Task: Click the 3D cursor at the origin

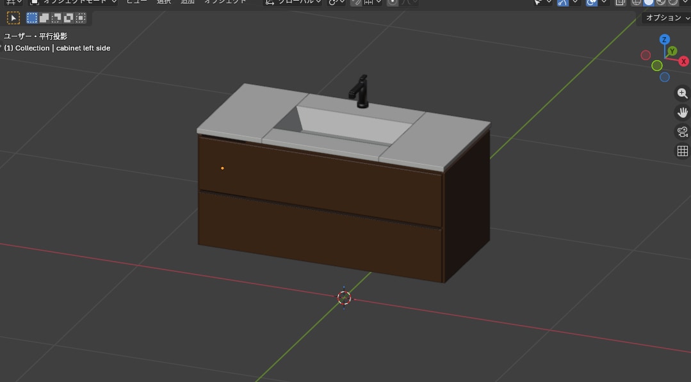Action: [344, 298]
